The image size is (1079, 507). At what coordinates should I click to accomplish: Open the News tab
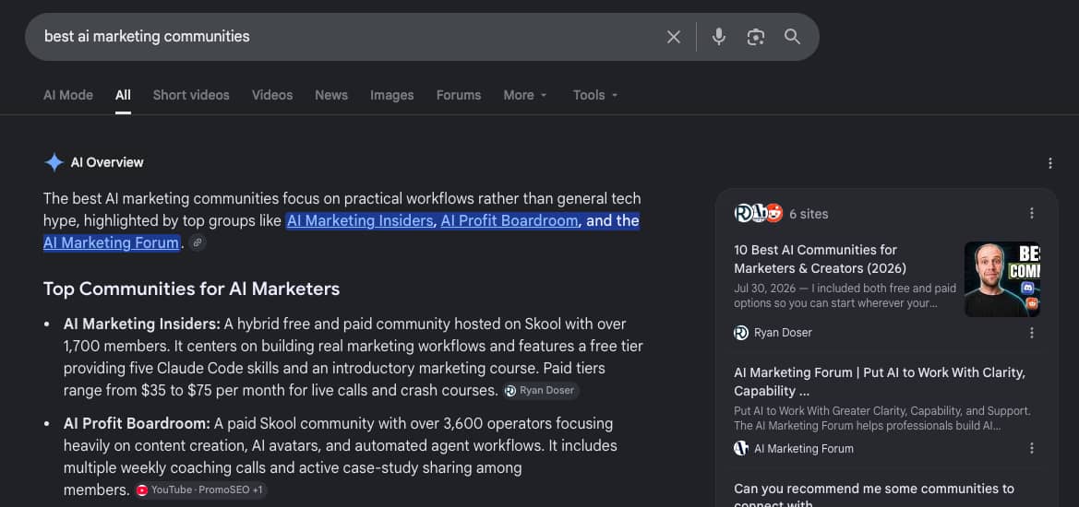click(331, 95)
